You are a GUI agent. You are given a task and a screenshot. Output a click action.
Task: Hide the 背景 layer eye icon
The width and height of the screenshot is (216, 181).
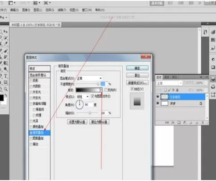pyautogui.click(x=158, y=103)
